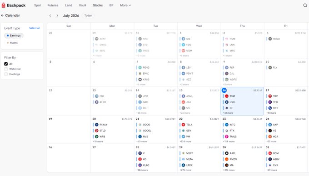
Task: Open the Lend tab
Action: 69,5
